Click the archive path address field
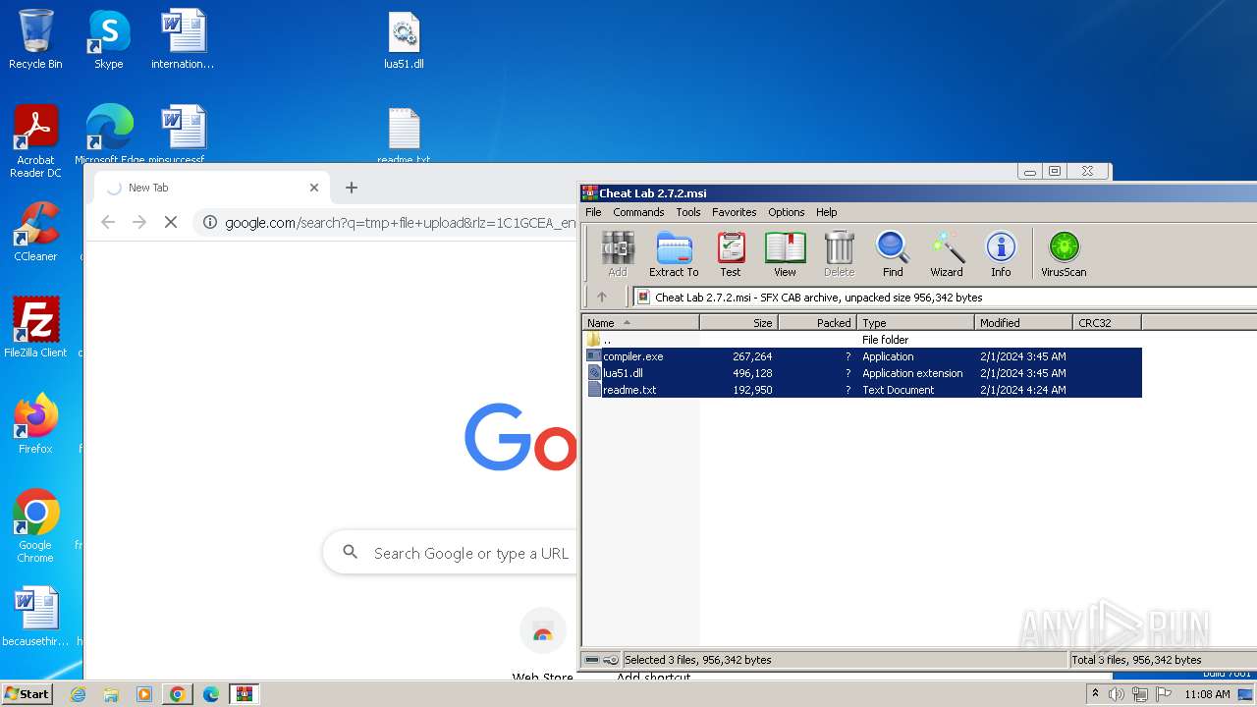Viewport: 1257px width, 707px height. tap(945, 297)
